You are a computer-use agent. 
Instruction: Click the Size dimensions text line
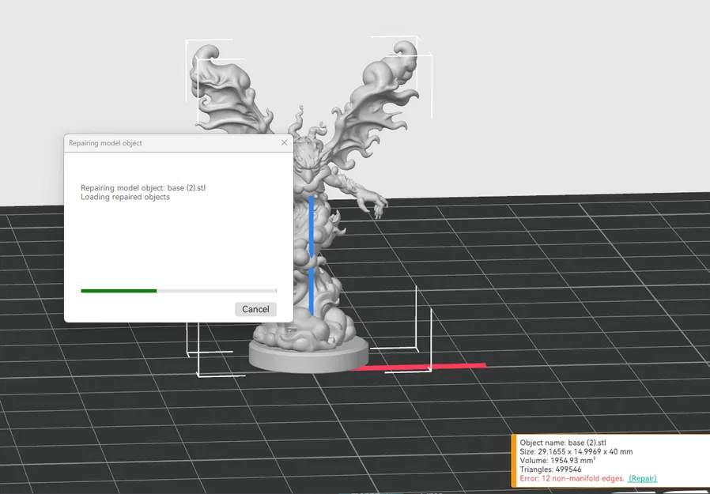point(576,451)
